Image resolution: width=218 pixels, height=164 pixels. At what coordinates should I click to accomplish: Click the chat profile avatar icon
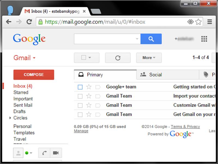(18, 153)
